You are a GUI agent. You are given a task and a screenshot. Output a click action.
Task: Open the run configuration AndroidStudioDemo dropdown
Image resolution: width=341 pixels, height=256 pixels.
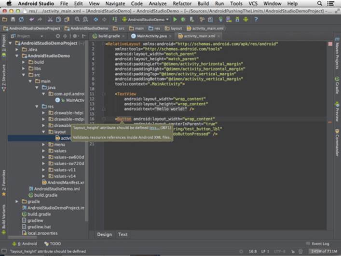[146, 20]
